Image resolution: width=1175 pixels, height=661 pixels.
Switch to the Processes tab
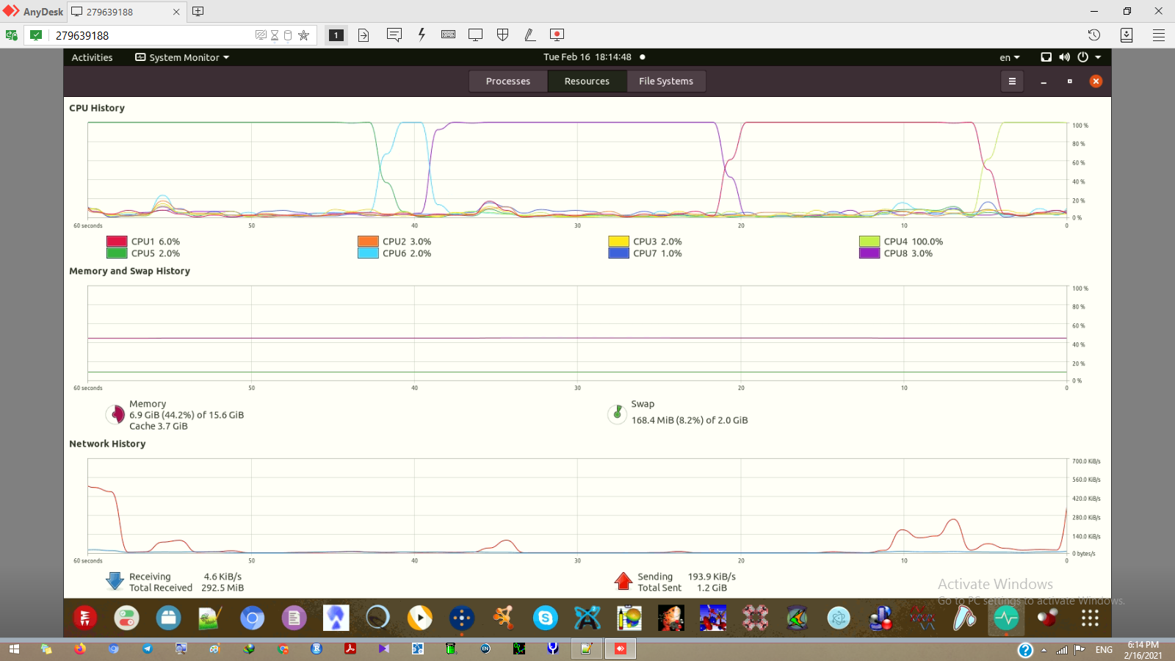pyautogui.click(x=507, y=81)
